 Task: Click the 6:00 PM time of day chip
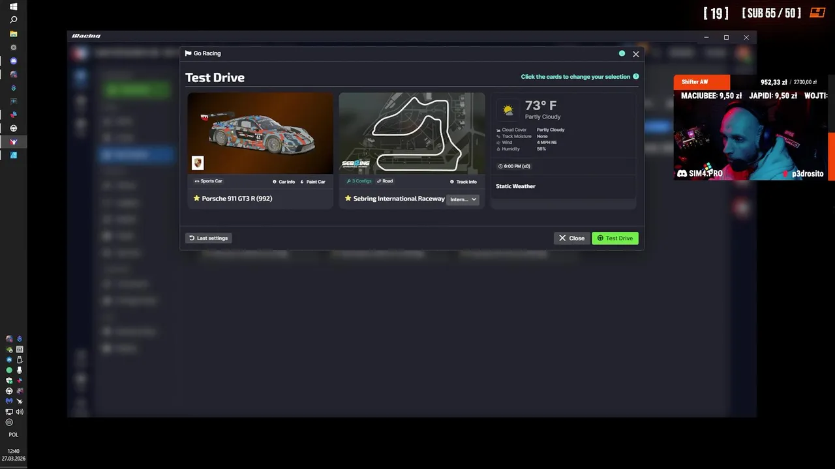point(514,166)
